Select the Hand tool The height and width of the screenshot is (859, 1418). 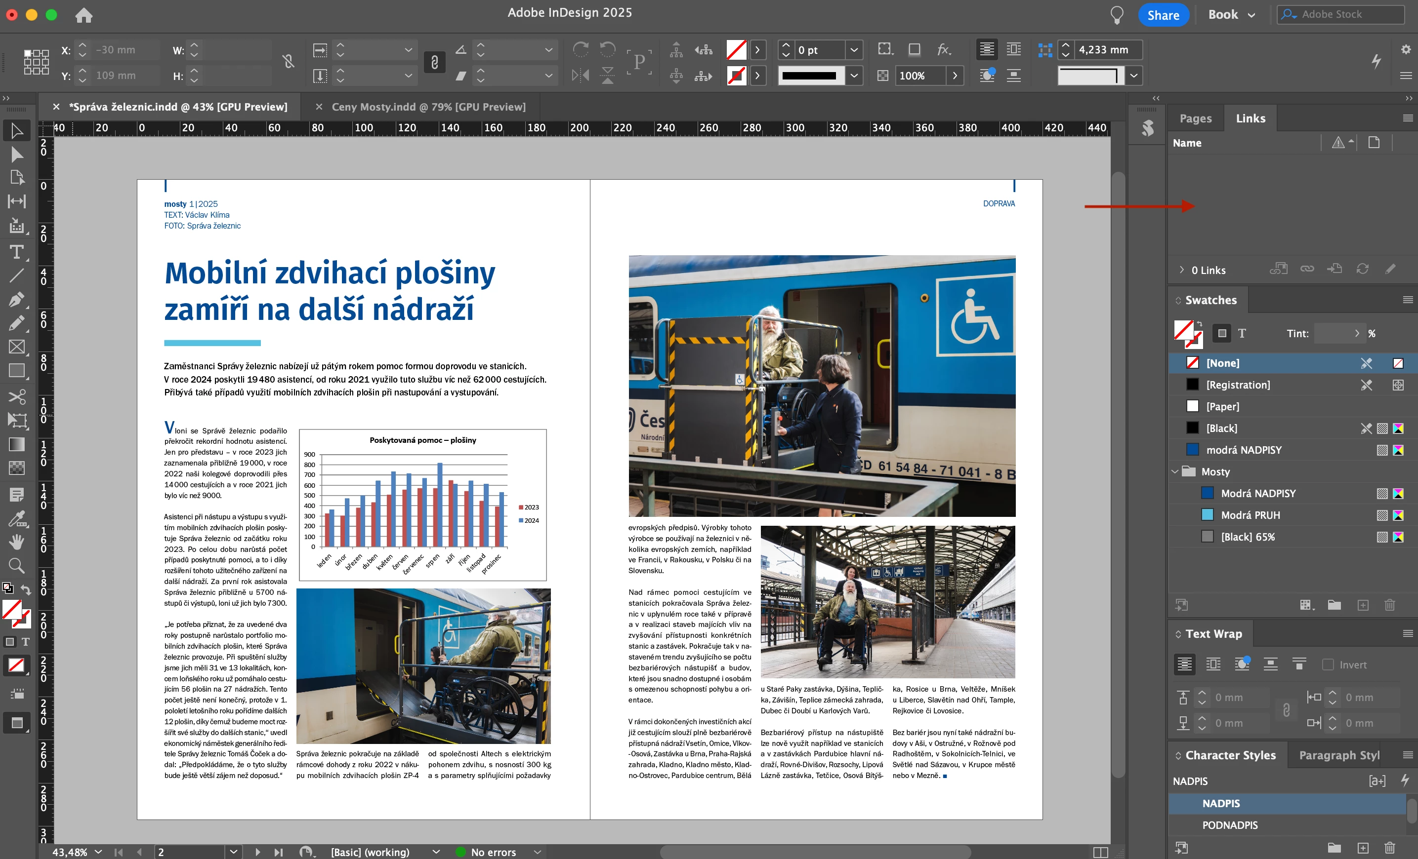coord(17,542)
